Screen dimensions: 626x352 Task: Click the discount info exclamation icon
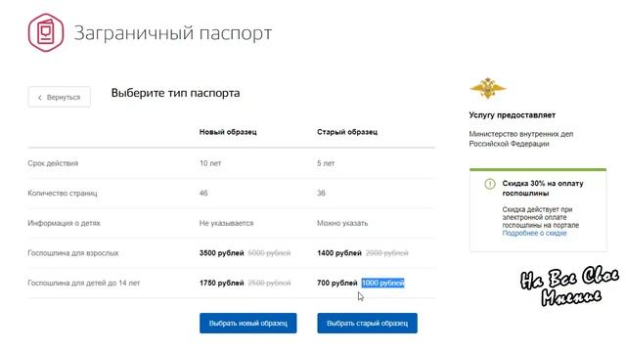tap(490, 184)
